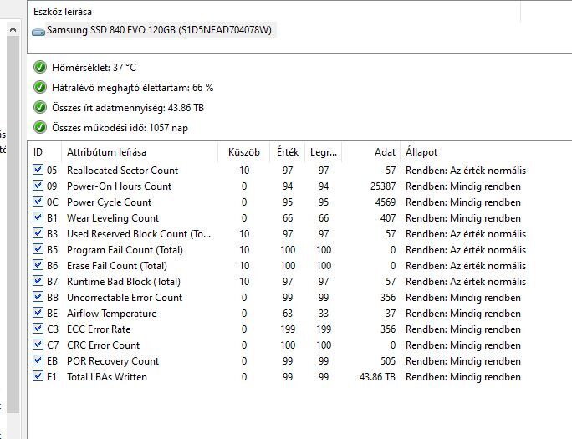Toggle the F1 Total LBAs Written checkbox
Image resolution: width=572 pixels, height=439 pixels.
click(38, 376)
